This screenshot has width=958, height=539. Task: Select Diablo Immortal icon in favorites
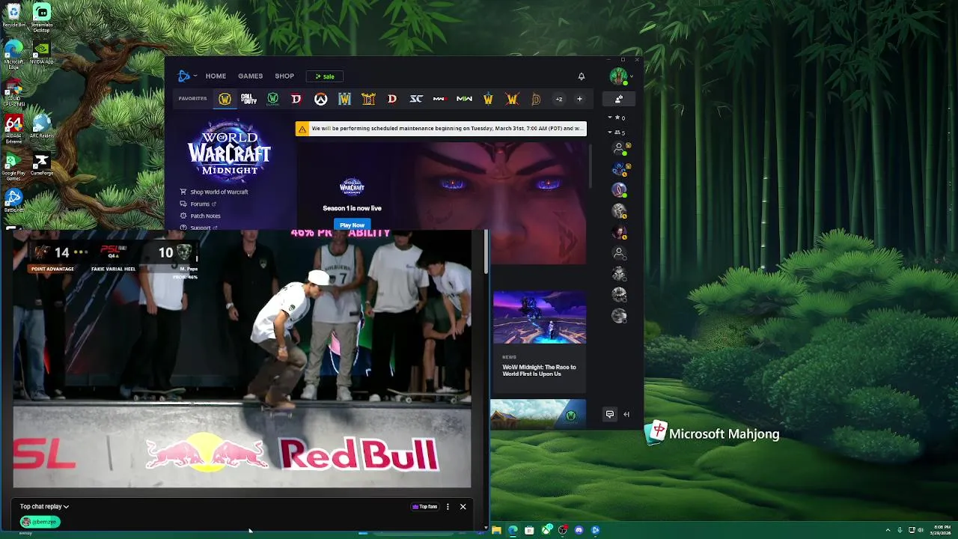[536, 99]
